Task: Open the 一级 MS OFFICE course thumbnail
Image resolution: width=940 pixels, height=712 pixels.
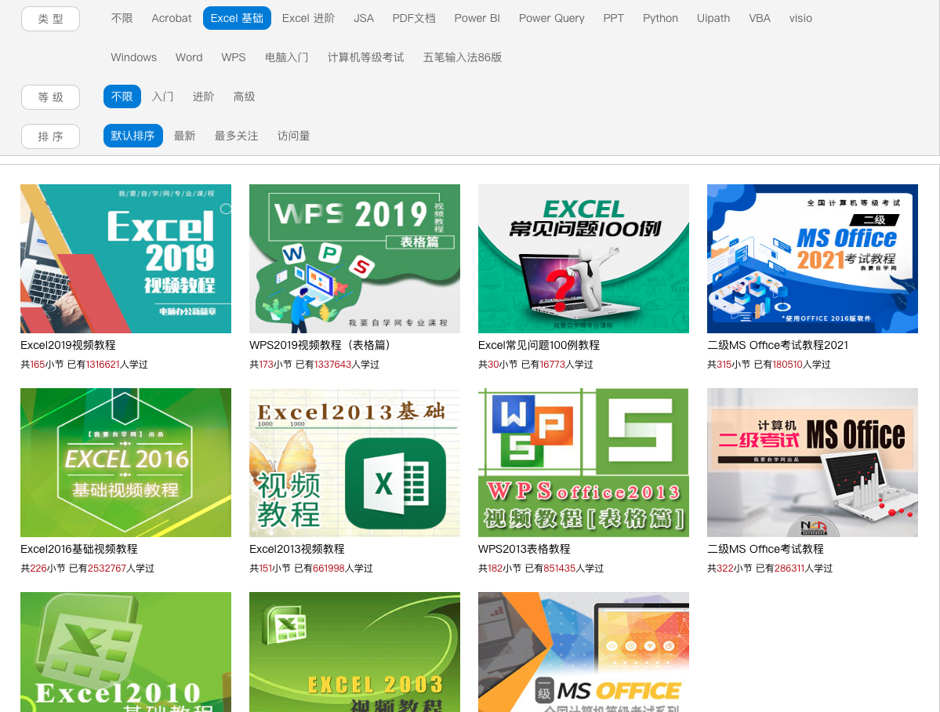Action: point(584,652)
